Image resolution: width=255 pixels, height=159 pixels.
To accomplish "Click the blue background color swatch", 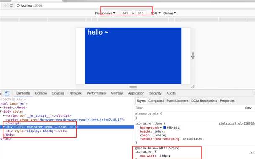I will coord(165,128).
